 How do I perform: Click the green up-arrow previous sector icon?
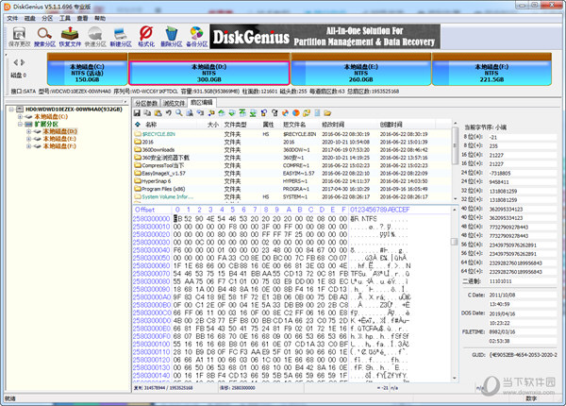click(222, 113)
